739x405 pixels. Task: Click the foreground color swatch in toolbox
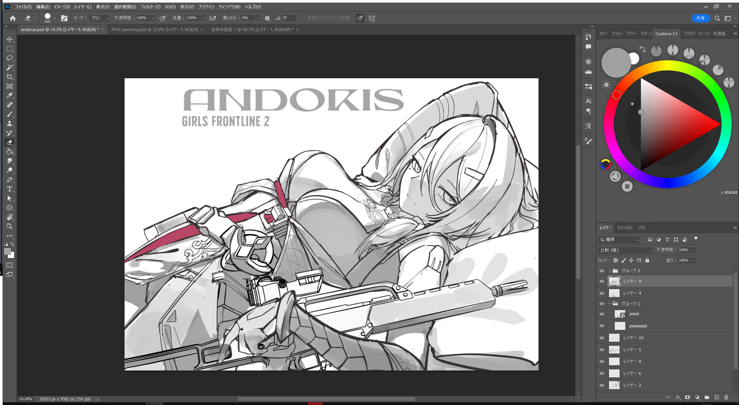(x=7, y=251)
